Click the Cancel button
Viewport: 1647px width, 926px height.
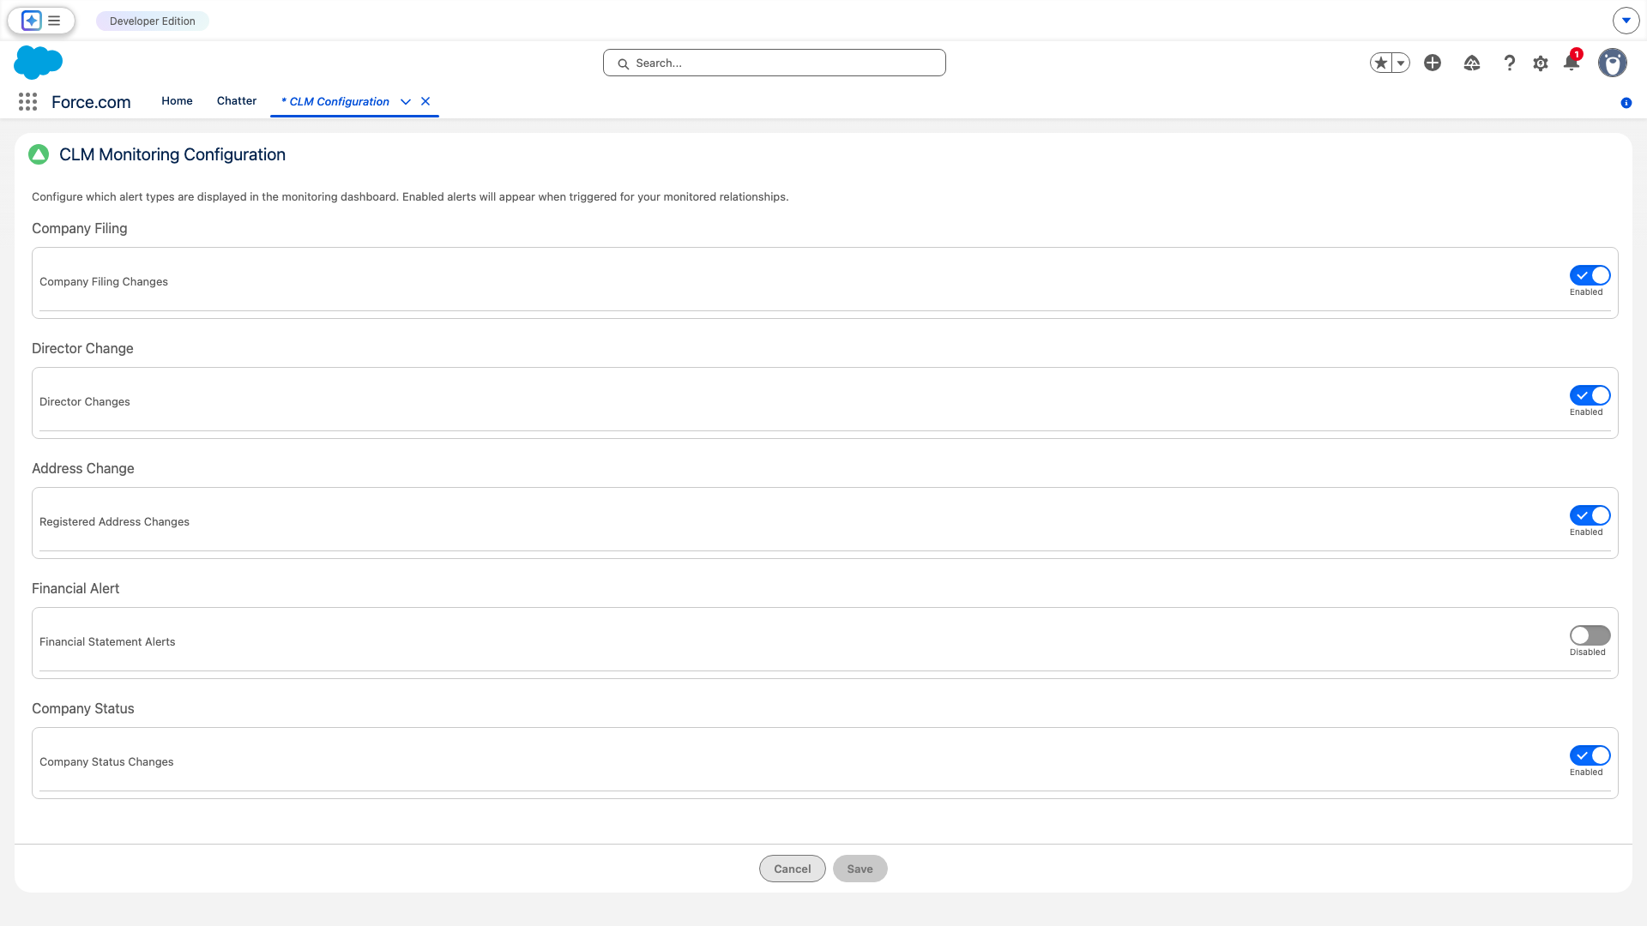pos(792,869)
